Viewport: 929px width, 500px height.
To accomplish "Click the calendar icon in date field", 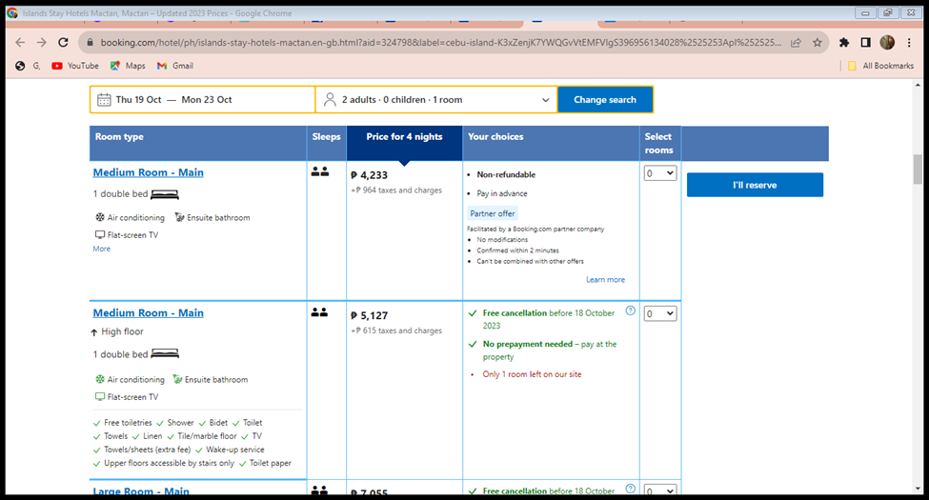I will click(104, 100).
